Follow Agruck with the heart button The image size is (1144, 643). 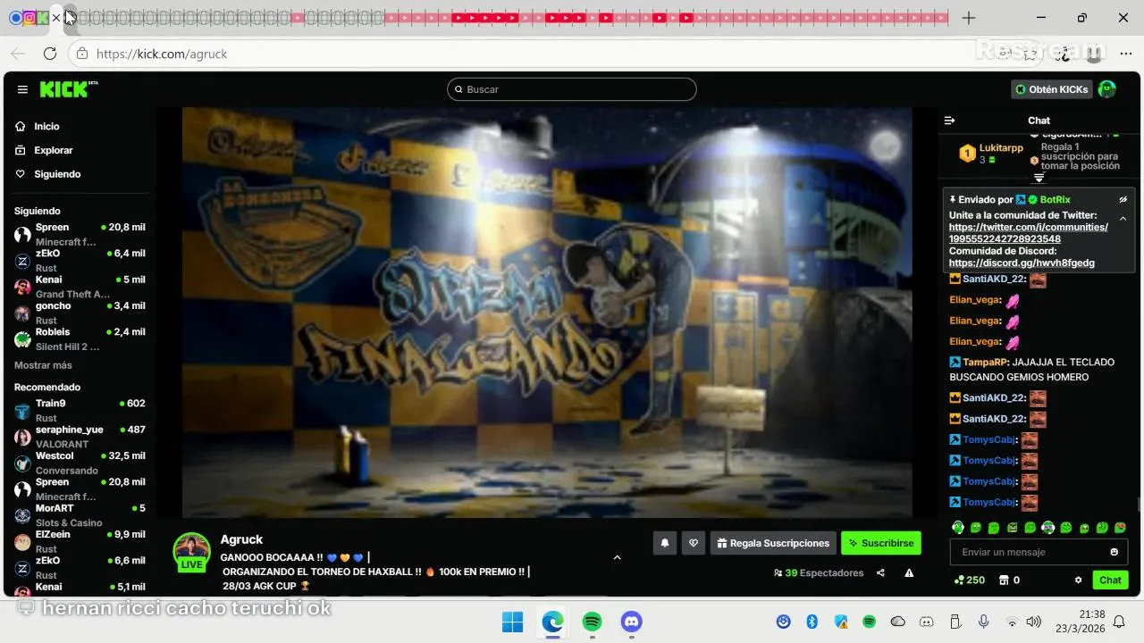[x=694, y=543]
